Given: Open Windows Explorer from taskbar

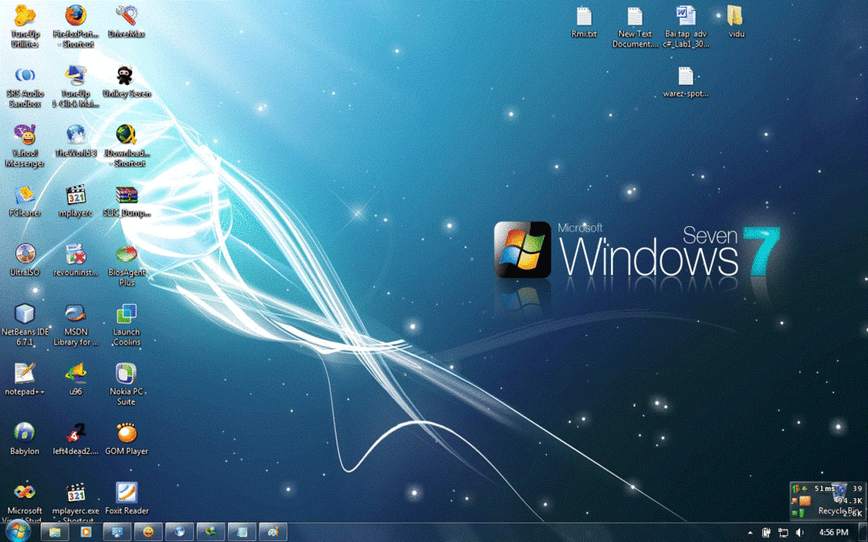Looking at the screenshot, I should point(55,532).
